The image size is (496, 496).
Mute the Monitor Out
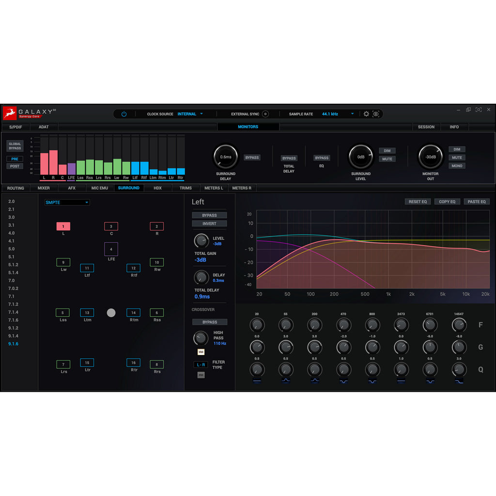pyautogui.click(x=457, y=157)
